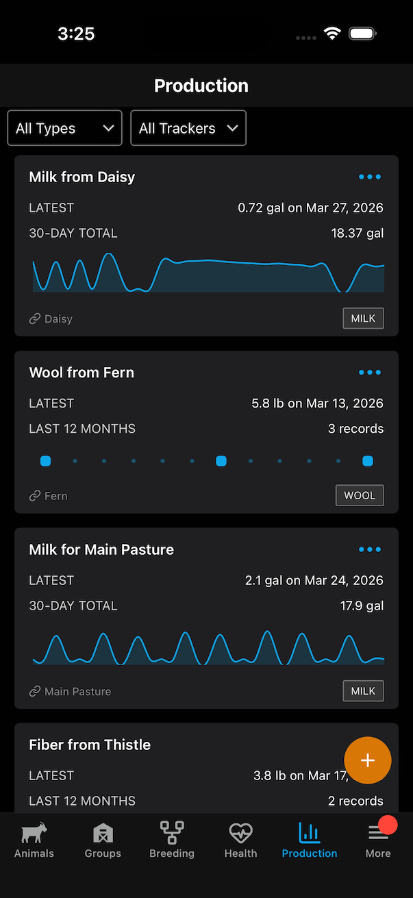Viewport: 413px width, 898px height.
Task: Open options menu on Milk from Daisy card
Action: pyautogui.click(x=369, y=177)
